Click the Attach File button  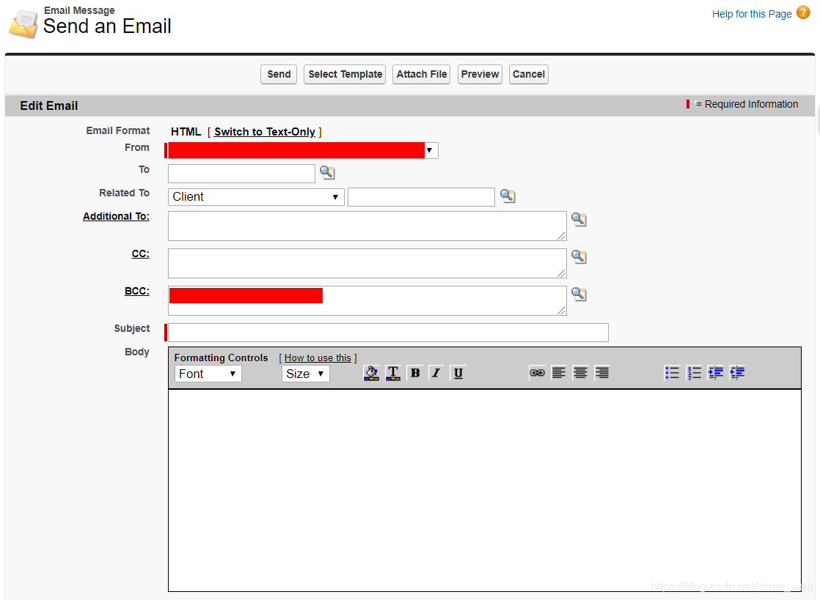click(422, 74)
